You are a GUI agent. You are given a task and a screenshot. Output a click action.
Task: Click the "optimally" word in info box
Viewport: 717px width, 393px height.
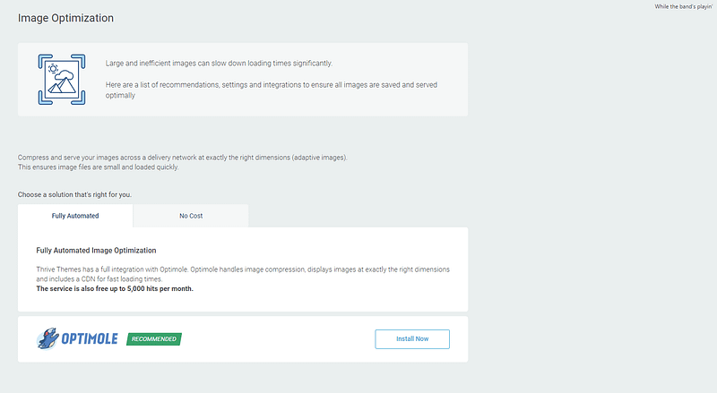(x=121, y=95)
